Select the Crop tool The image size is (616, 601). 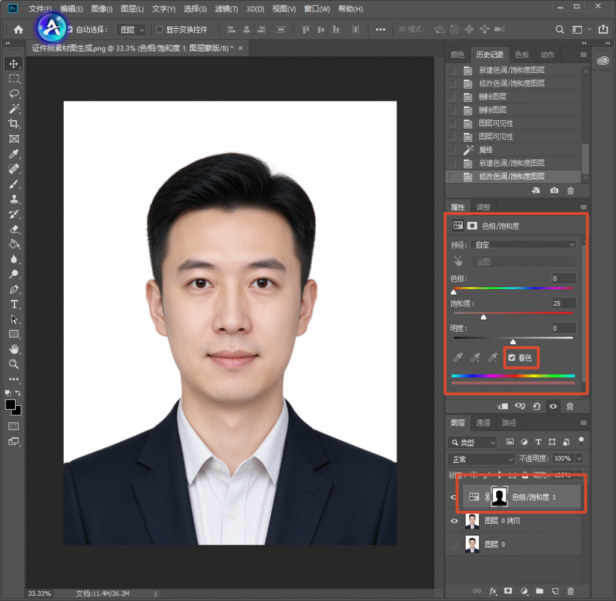14,124
